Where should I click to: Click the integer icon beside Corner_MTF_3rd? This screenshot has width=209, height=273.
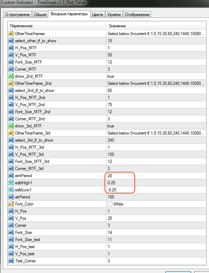[x=11, y=169]
